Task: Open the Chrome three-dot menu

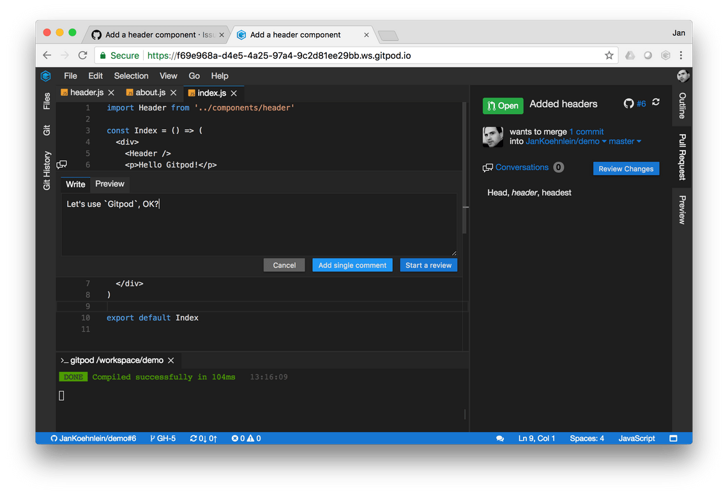Action: point(681,55)
